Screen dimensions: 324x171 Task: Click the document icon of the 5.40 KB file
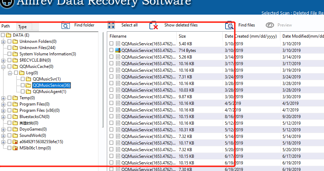pos(118,44)
